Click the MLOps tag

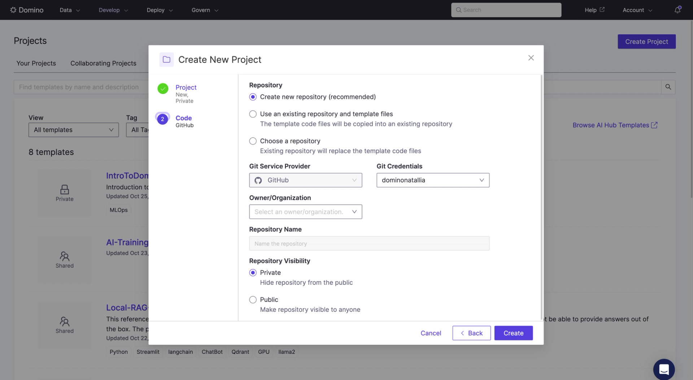tap(118, 210)
